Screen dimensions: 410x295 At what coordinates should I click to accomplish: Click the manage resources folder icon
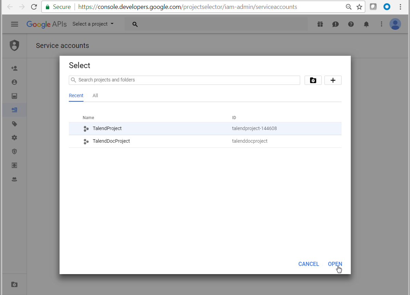313,80
